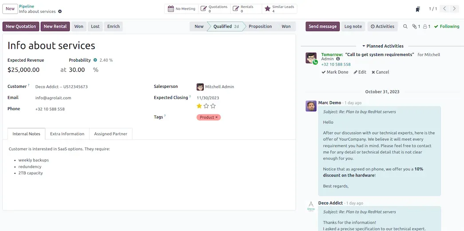464x231 pixels.
Task: Open the Salesperson field Mitchell Admin
Action: (x=219, y=87)
